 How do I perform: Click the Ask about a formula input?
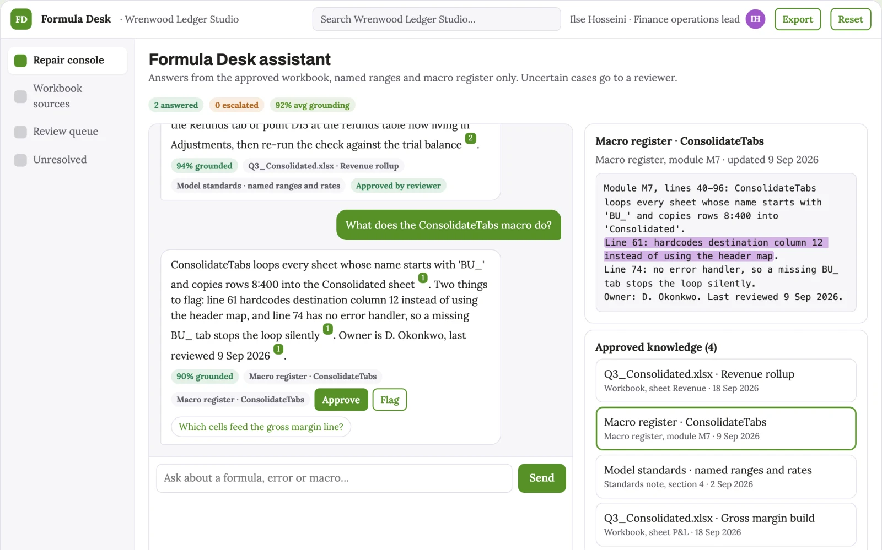point(334,478)
